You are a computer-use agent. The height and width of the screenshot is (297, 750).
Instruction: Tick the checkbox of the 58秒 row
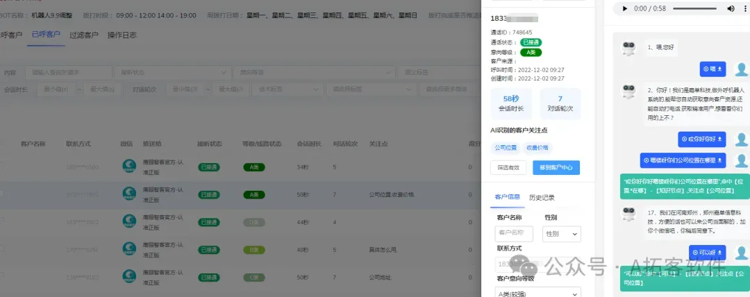(1, 193)
